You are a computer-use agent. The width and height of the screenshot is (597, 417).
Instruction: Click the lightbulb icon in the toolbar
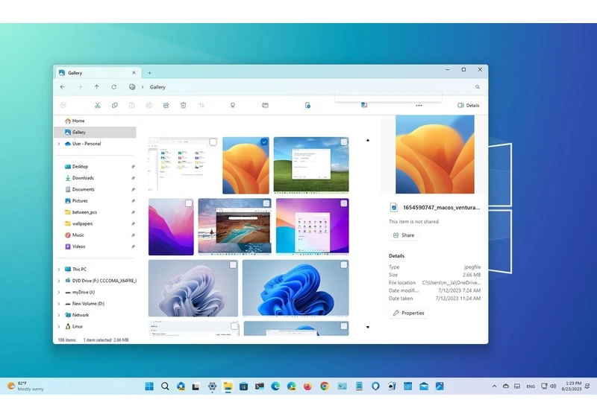pyautogui.click(x=233, y=105)
